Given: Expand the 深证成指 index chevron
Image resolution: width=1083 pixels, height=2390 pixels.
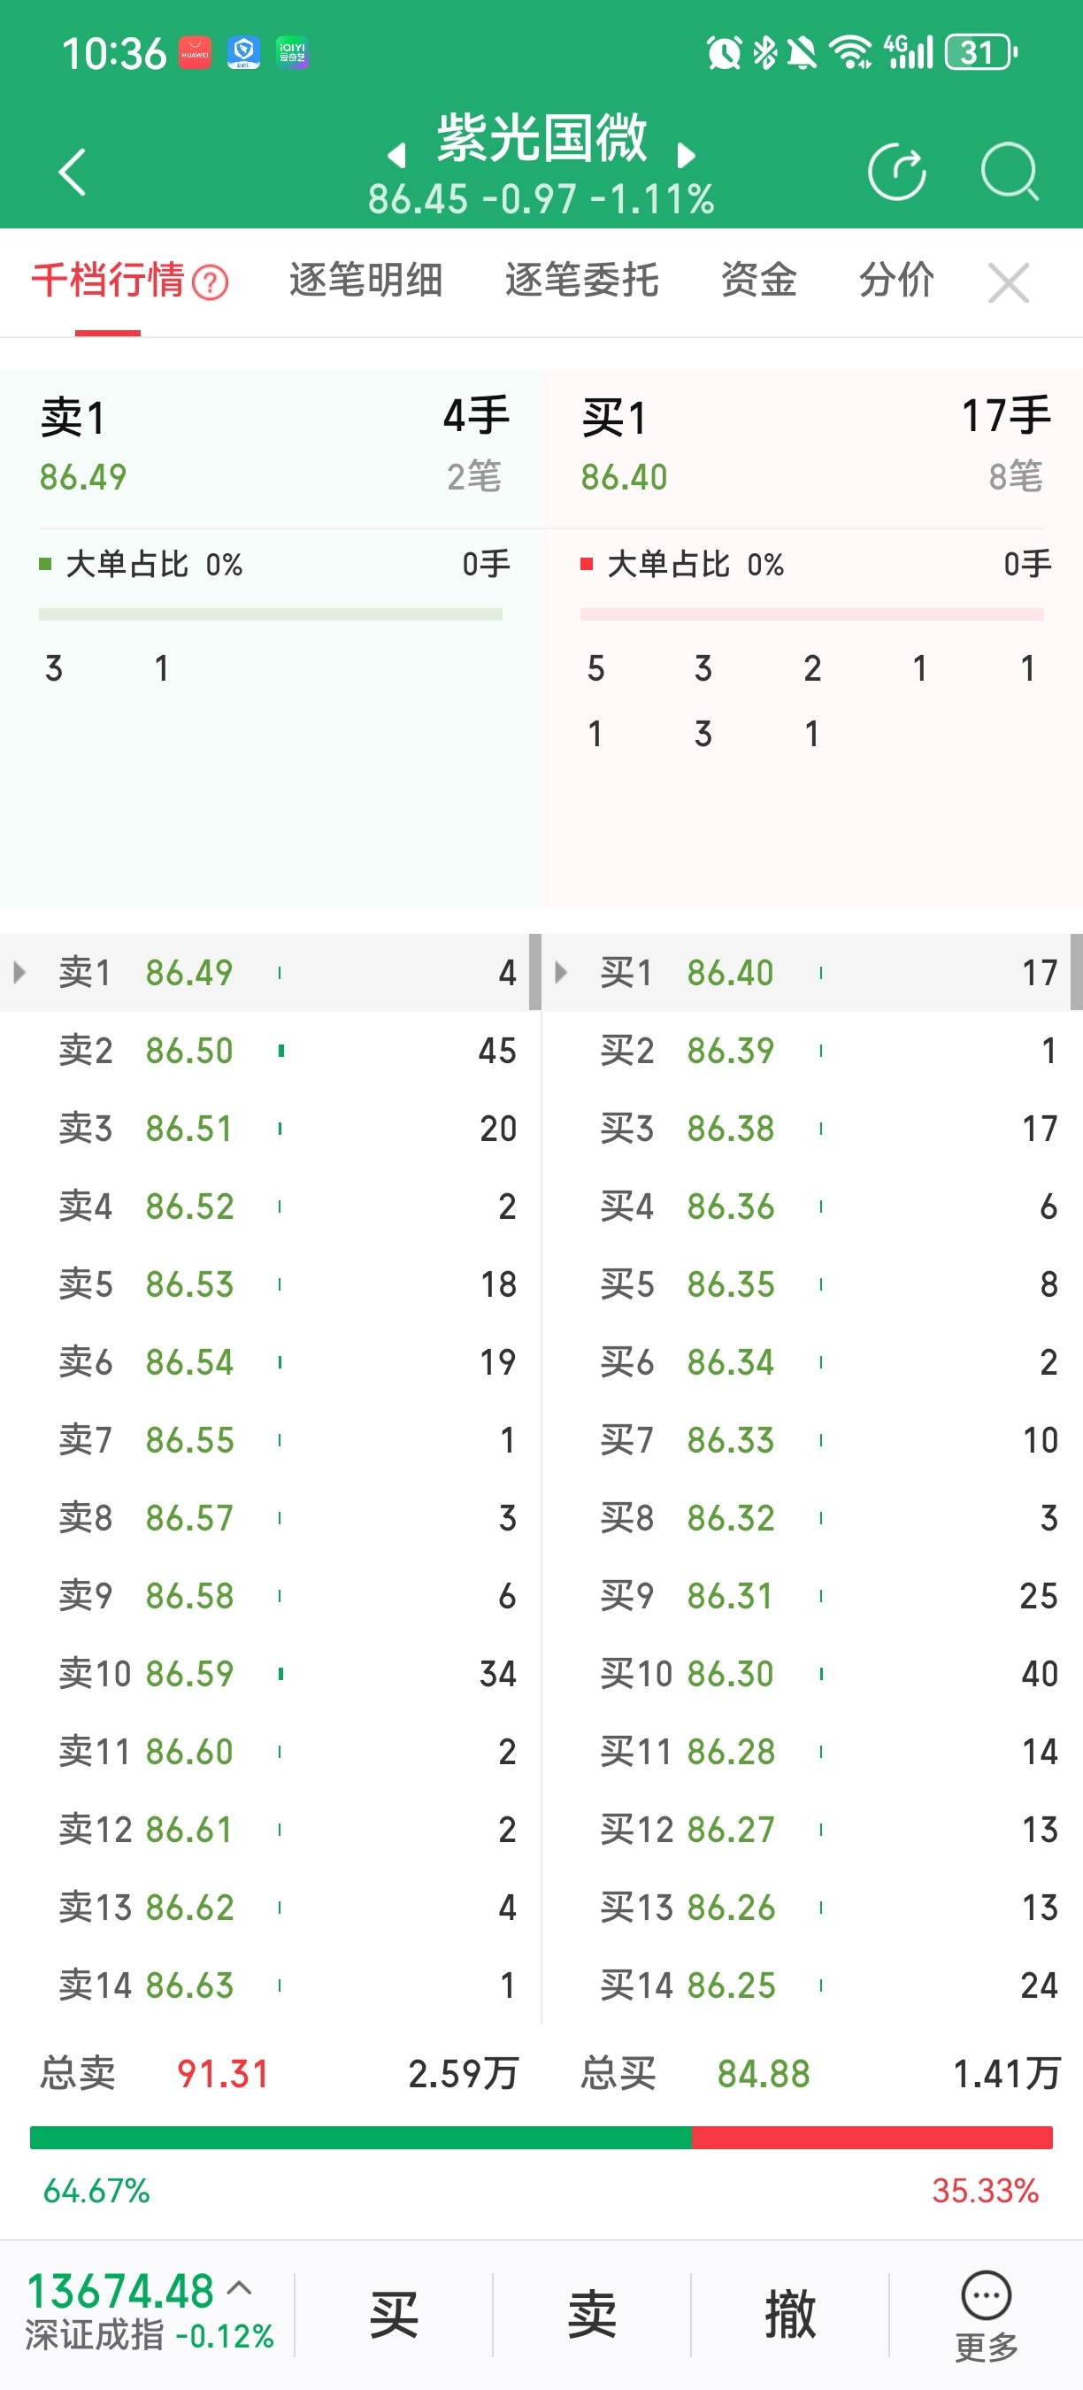Looking at the screenshot, I should click(239, 2288).
